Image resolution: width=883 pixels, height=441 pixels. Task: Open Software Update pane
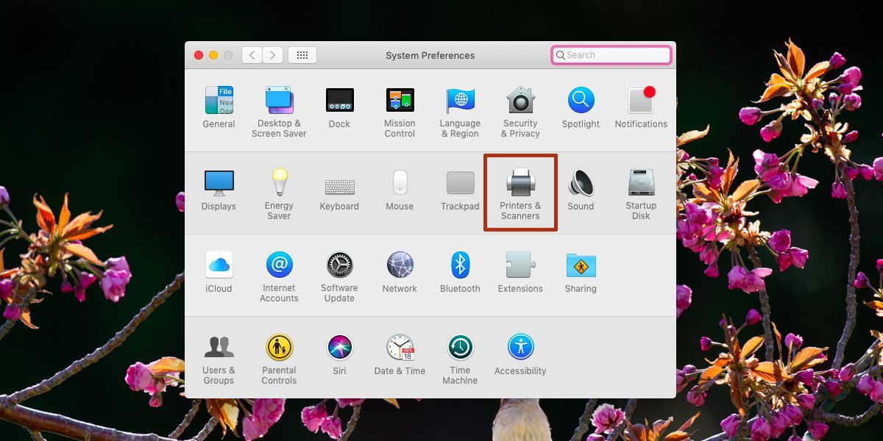(339, 276)
